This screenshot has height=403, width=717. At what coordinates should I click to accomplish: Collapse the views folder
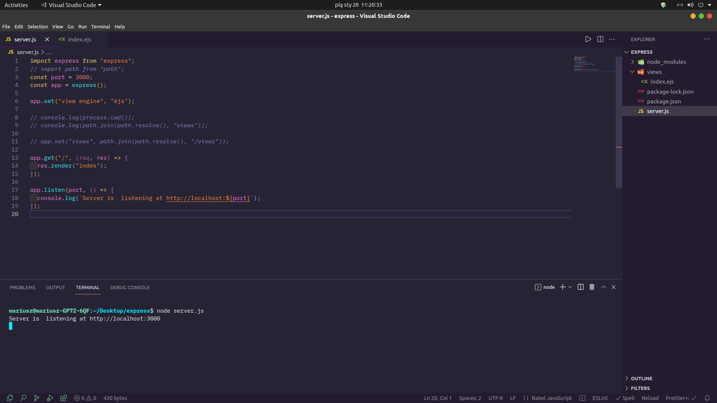click(x=633, y=72)
